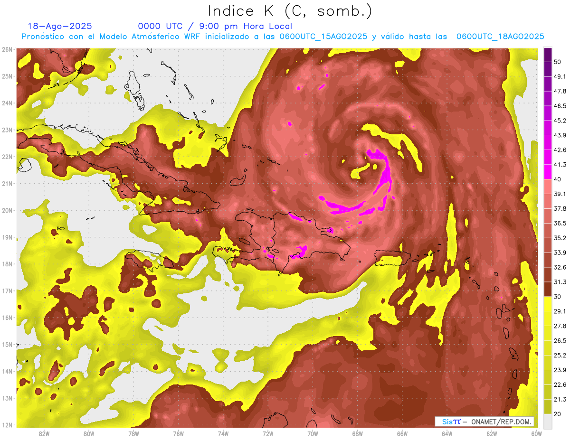Click the longitude axis label "60W"
This screenshot has height=440, width=570.
[x=536, y=433]
